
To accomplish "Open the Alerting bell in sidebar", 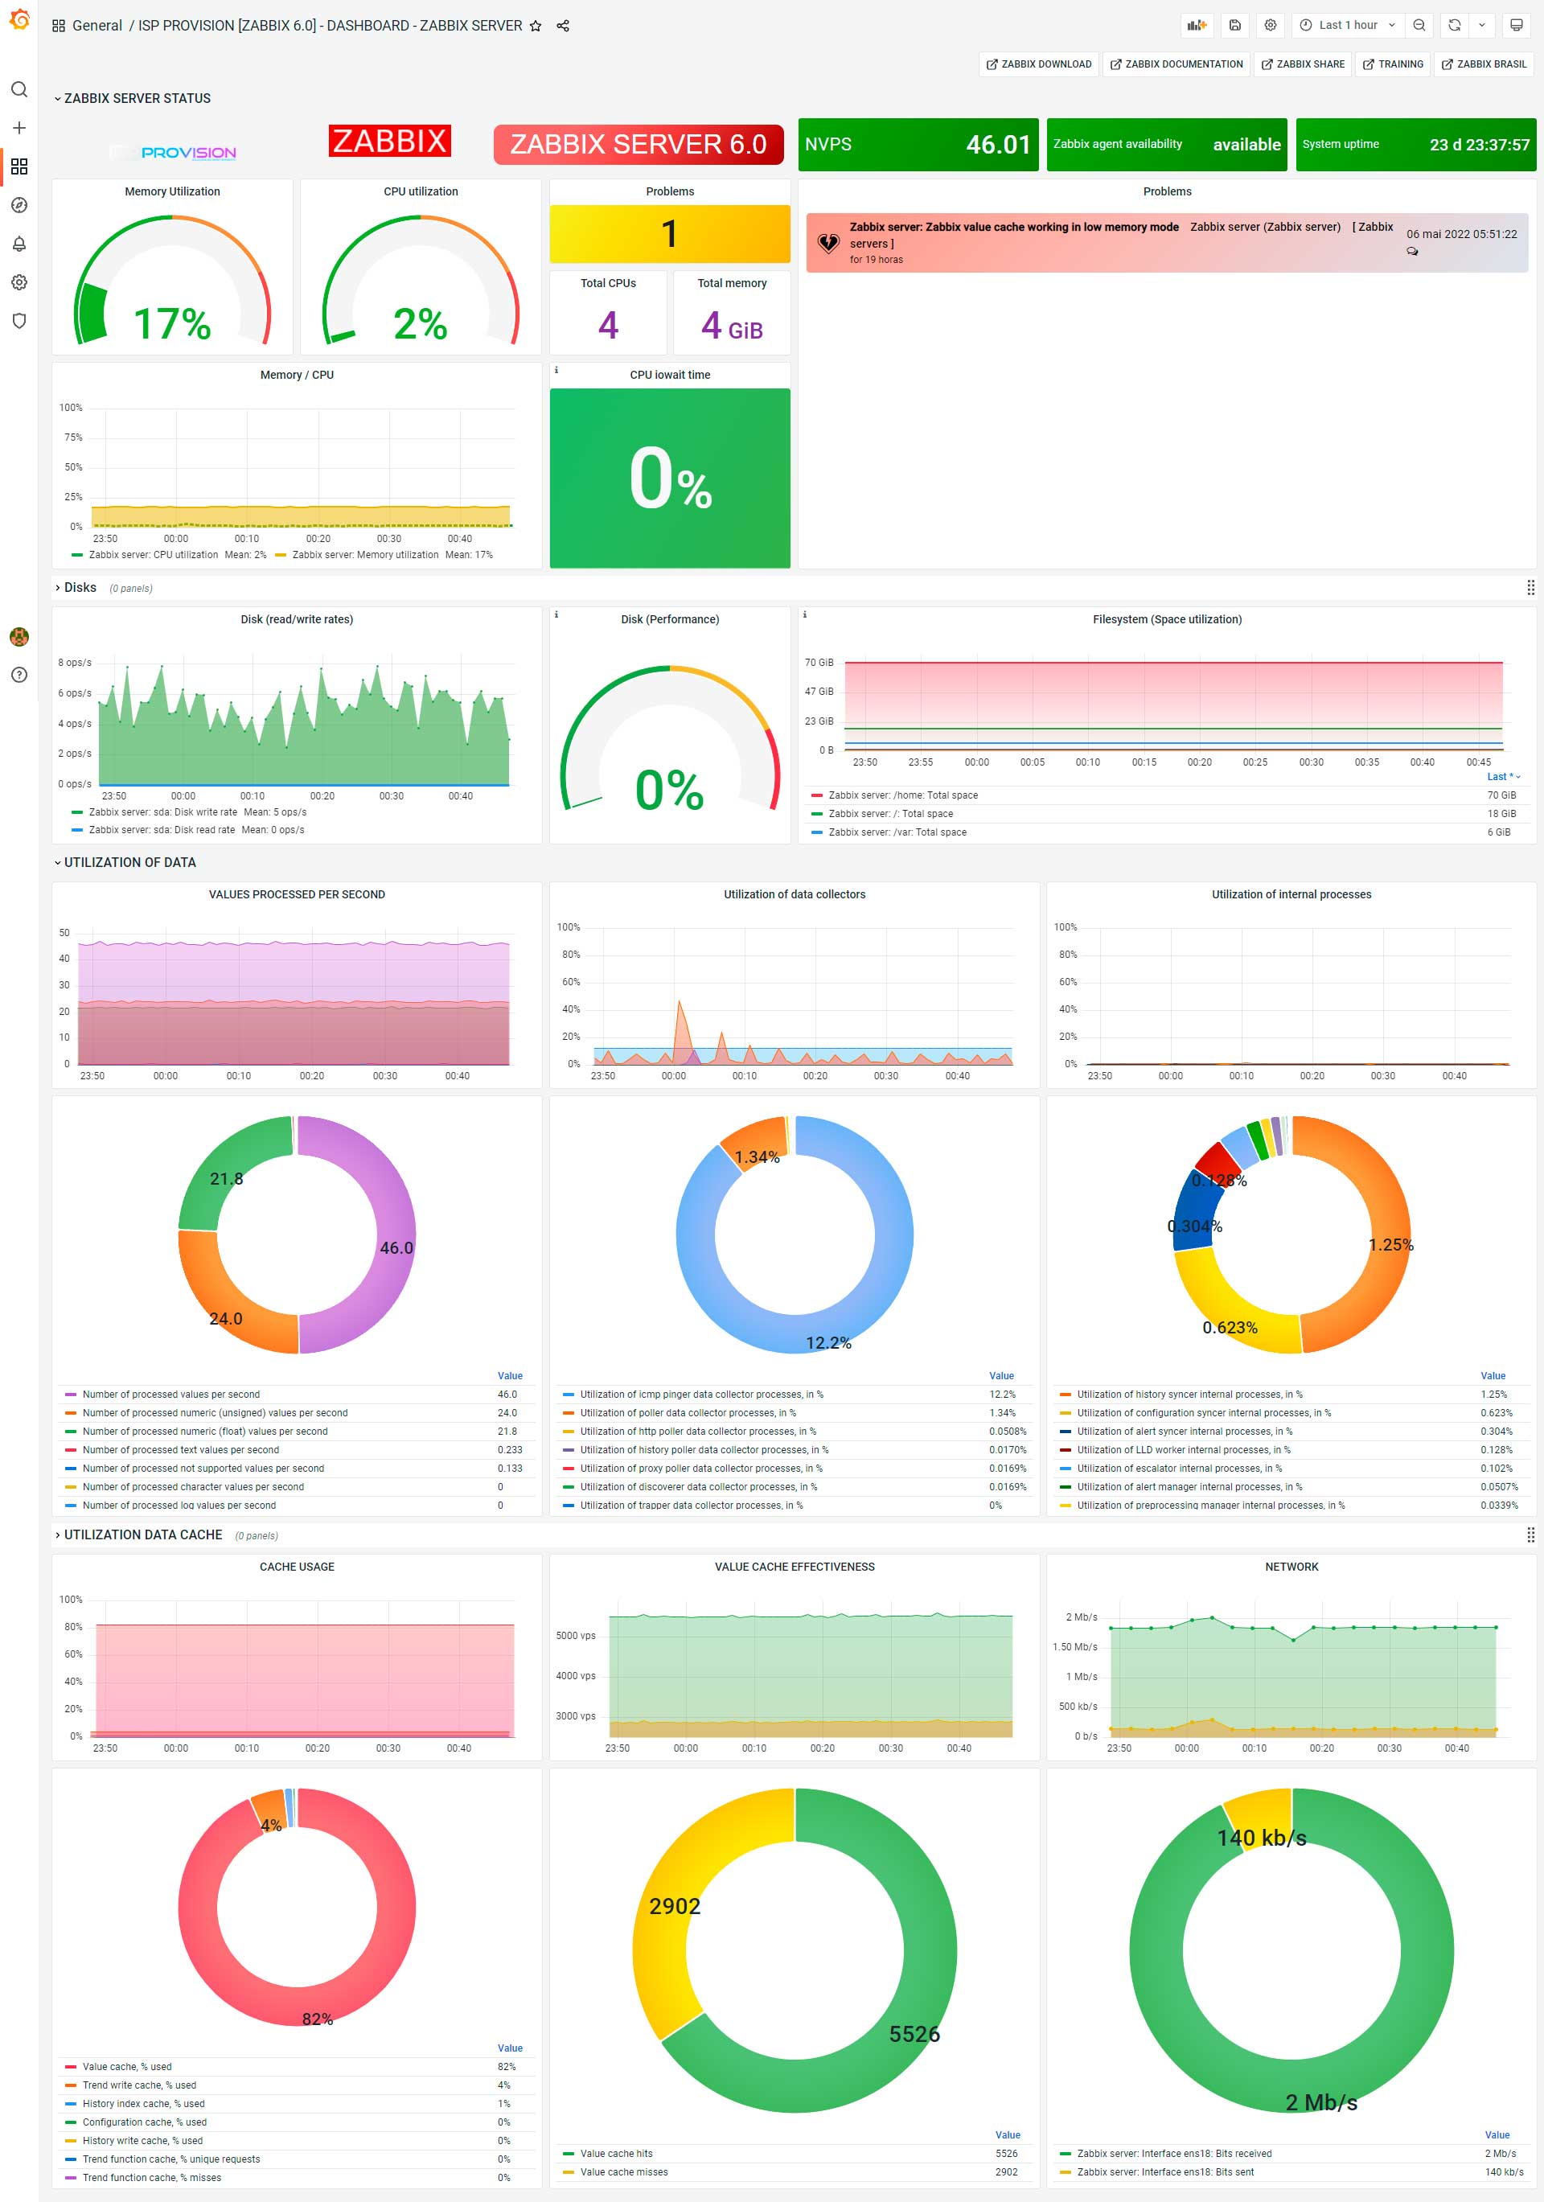I will point(19,244).
